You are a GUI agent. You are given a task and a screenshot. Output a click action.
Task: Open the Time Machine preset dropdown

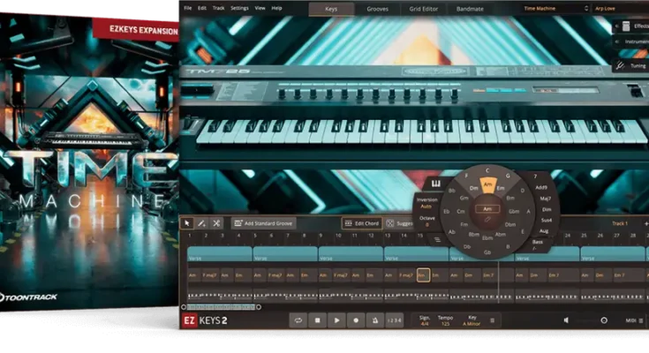pos(553,8)
